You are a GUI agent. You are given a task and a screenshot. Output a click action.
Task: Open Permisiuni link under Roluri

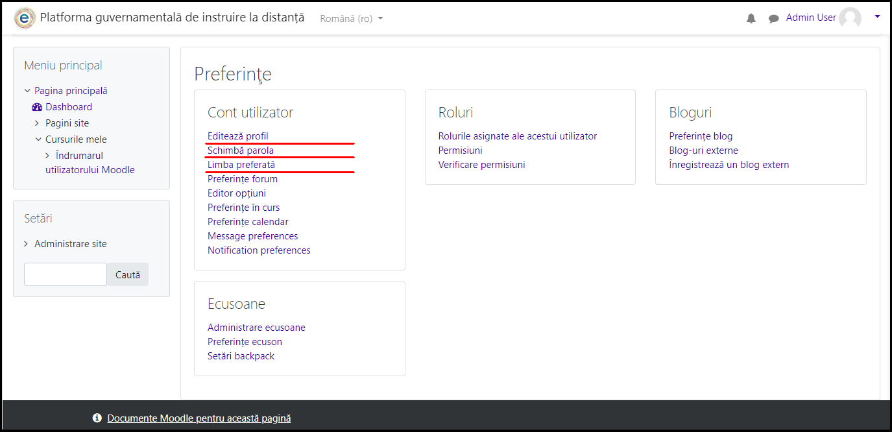[x=461, y=150]
